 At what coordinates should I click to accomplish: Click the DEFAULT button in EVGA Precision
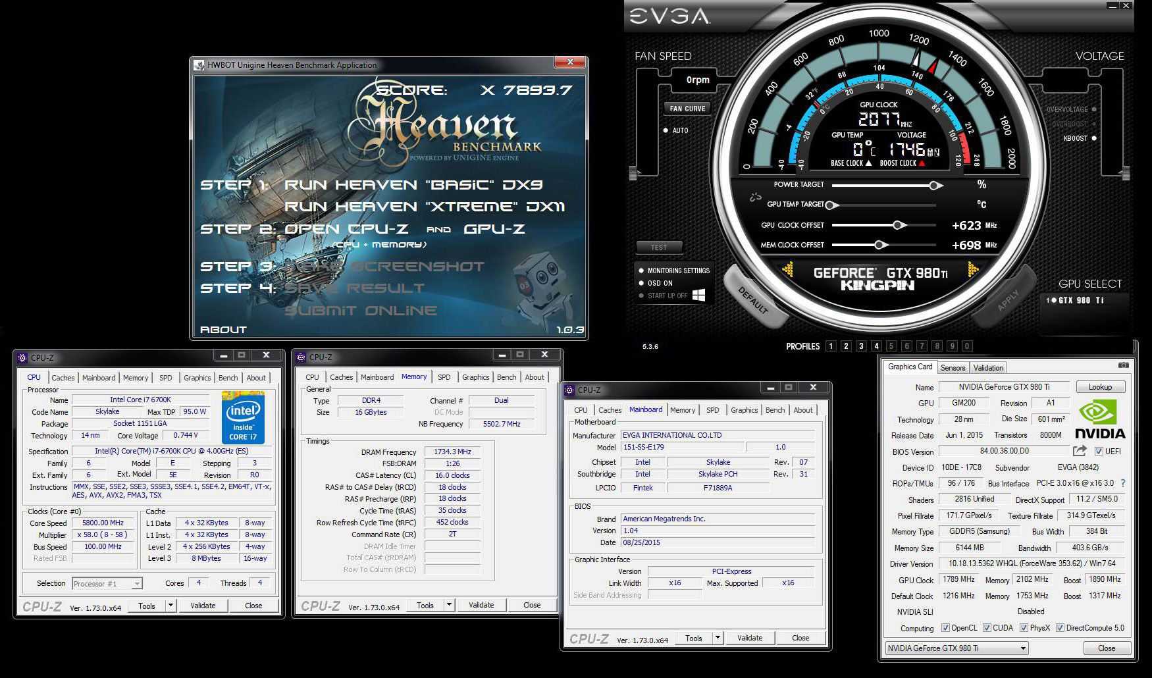click(754, 300)
